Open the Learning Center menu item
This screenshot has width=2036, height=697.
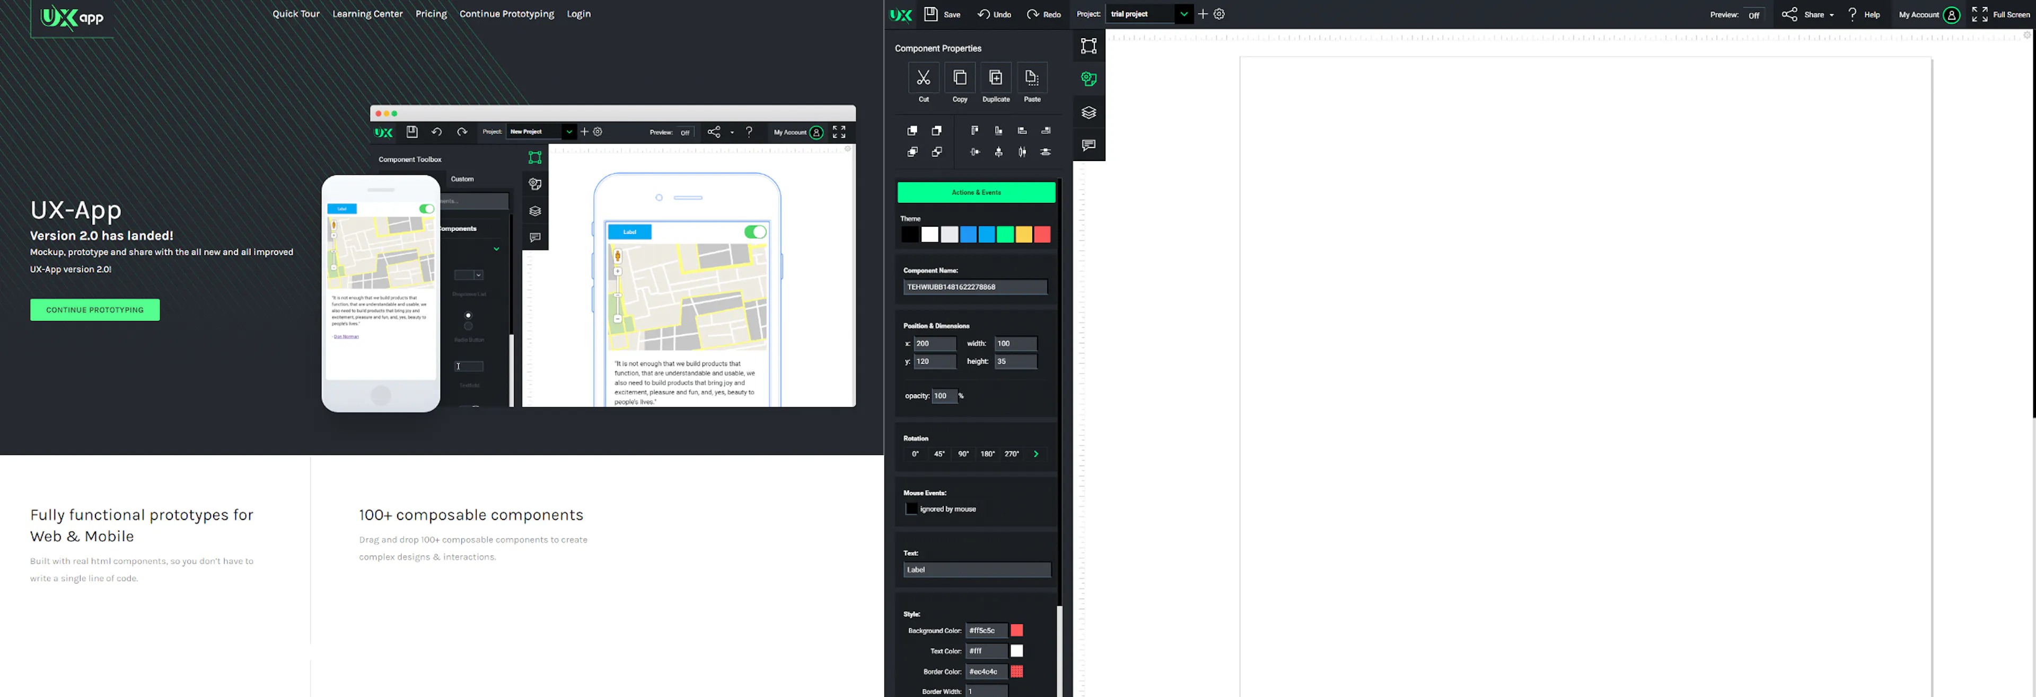pyautogui.click(x=367, y=14)
